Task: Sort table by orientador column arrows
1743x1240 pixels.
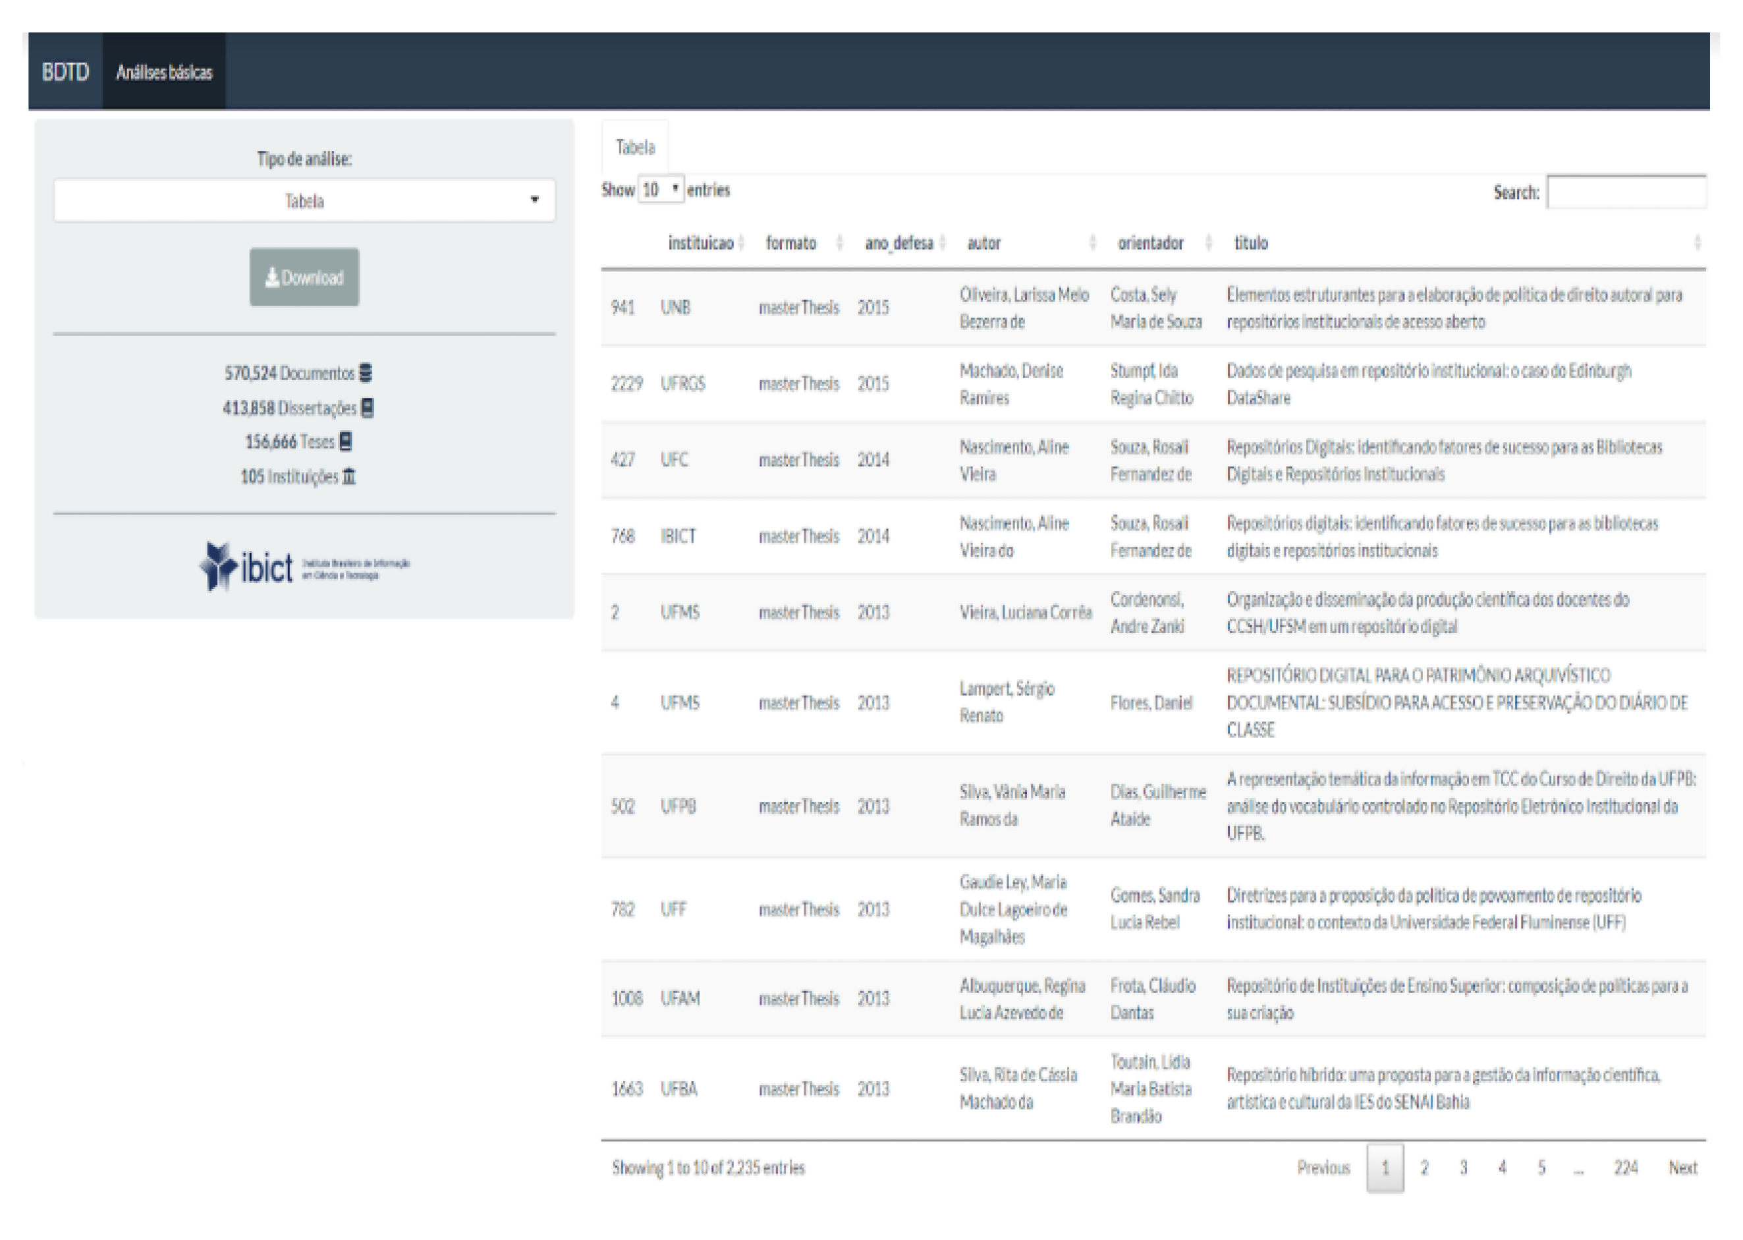Action: [1208, 244]
